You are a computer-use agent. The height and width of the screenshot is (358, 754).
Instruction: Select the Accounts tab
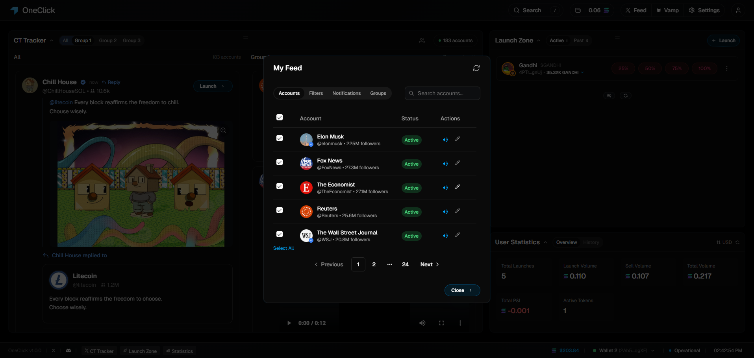pyautogui.click(x=289, y=93)
